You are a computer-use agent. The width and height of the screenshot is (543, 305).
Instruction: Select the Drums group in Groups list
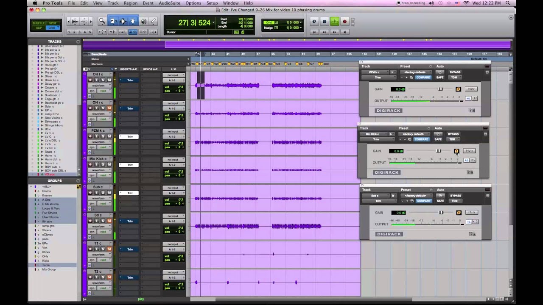point(47,191)
